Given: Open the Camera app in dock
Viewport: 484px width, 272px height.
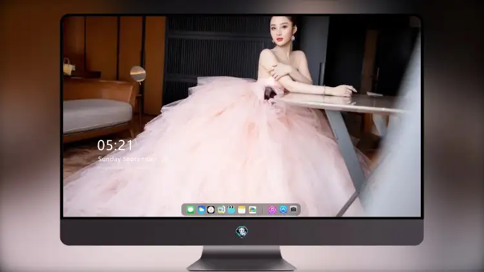Looking at the screenshot, I should click(293, 209).
